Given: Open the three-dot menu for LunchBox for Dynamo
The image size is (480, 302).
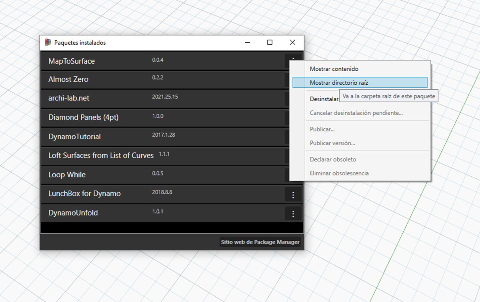Looking at the screenshot, I should coord(293,195).
